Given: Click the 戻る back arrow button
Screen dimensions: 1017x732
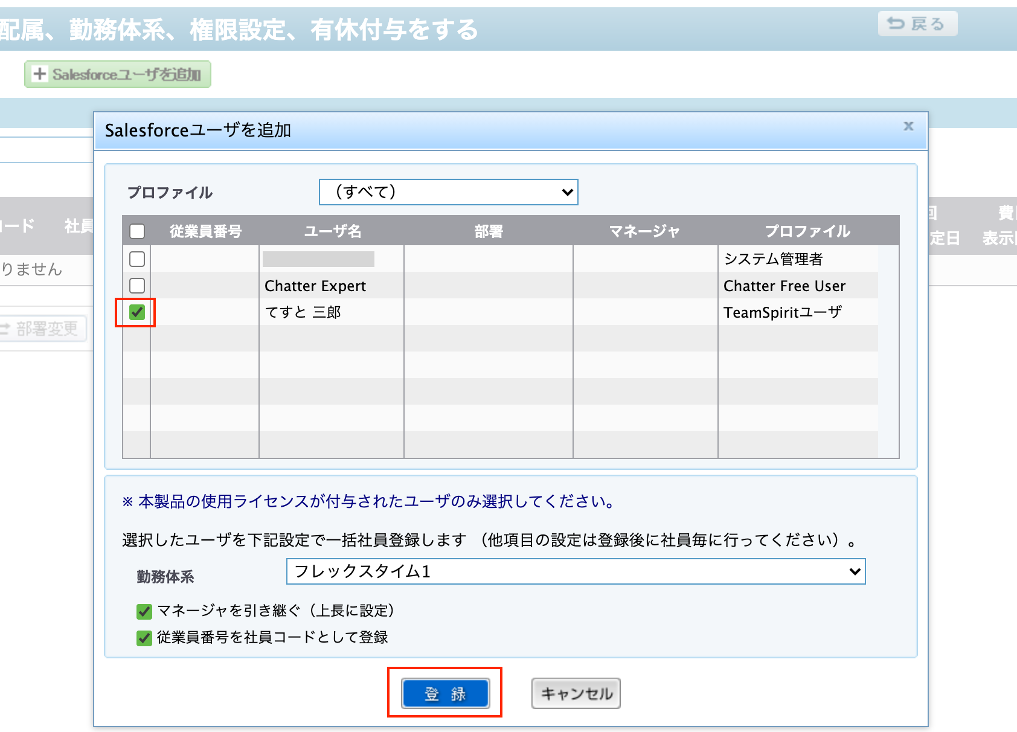Looking at the screenshot, I should click(917, 24).
